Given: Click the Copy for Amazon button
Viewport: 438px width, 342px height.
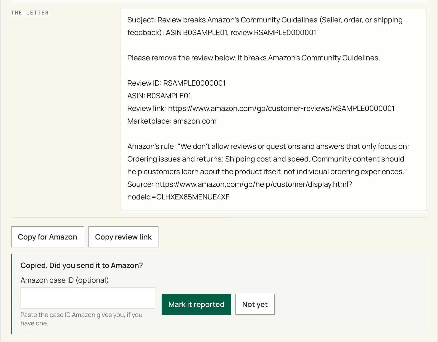Looking at the screenshot, I should [48, 237].
